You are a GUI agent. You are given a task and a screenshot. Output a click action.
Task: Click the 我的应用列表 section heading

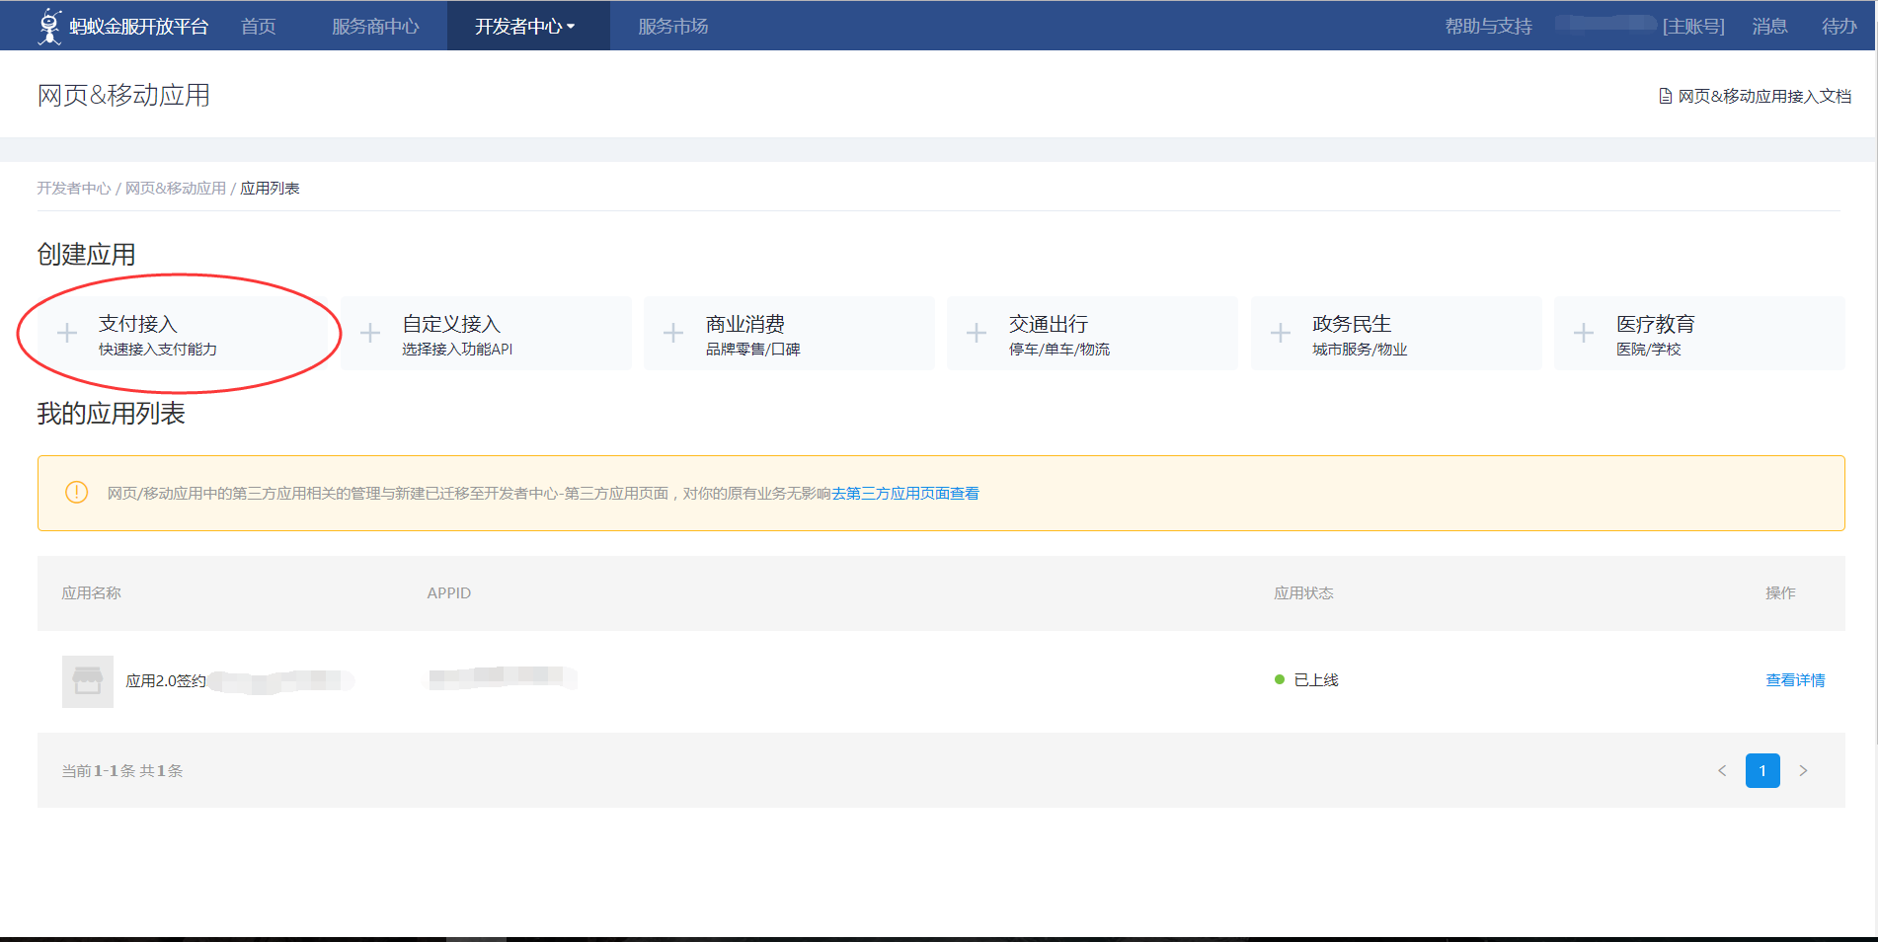[112, 413]
